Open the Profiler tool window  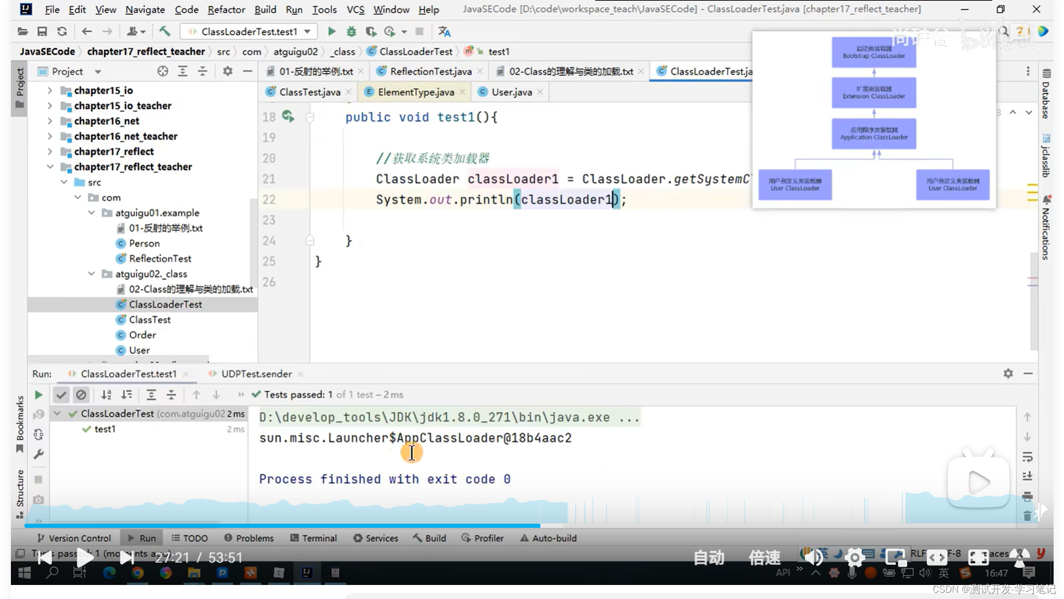pyautogui.click(x=482, y=538)
